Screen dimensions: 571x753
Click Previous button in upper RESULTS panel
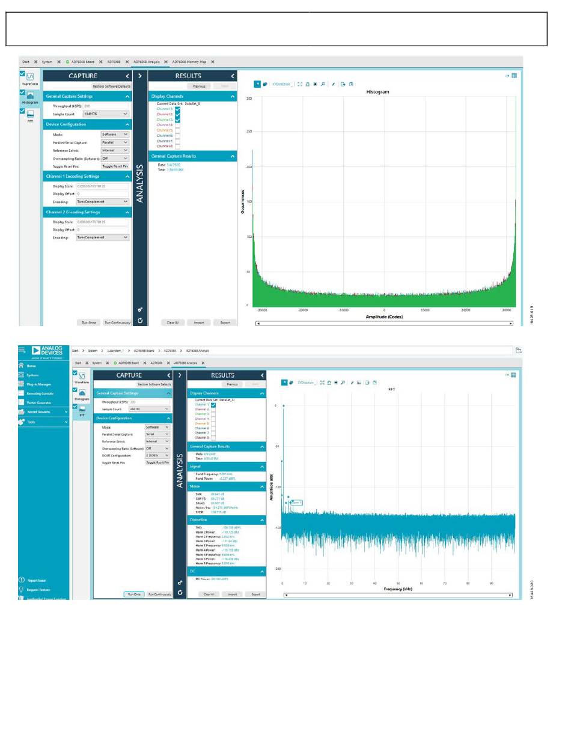[199, 86]
